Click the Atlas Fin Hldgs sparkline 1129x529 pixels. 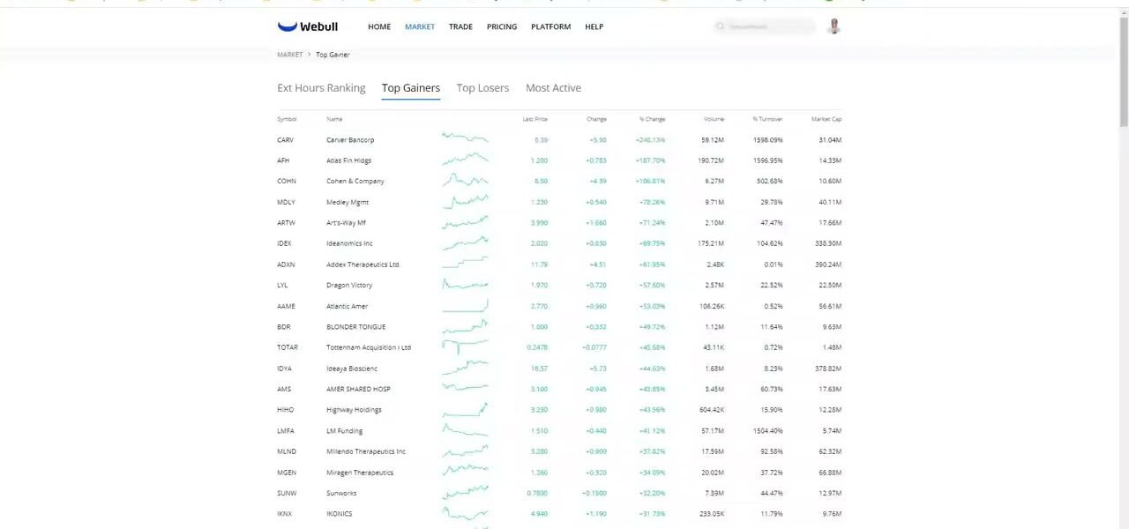[465, 160]
